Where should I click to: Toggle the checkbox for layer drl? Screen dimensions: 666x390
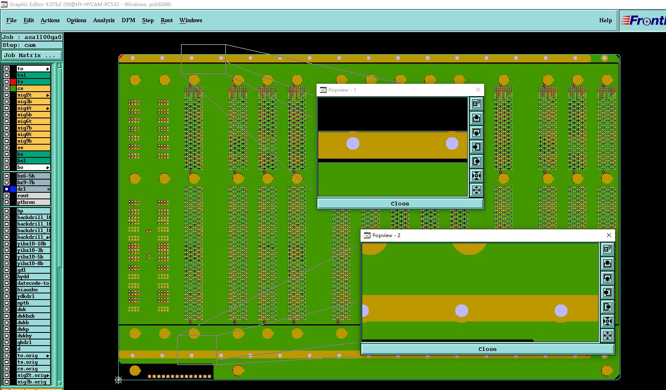tap(7, 189)
